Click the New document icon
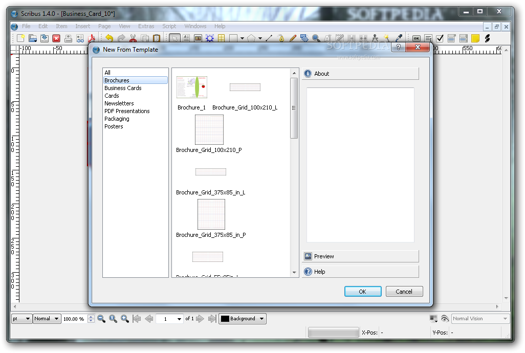The height and width of the screenshot is (353, 525). click(x=21, y=38)
